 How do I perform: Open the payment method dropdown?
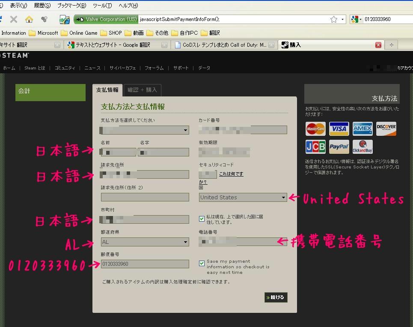click(145, 130)
